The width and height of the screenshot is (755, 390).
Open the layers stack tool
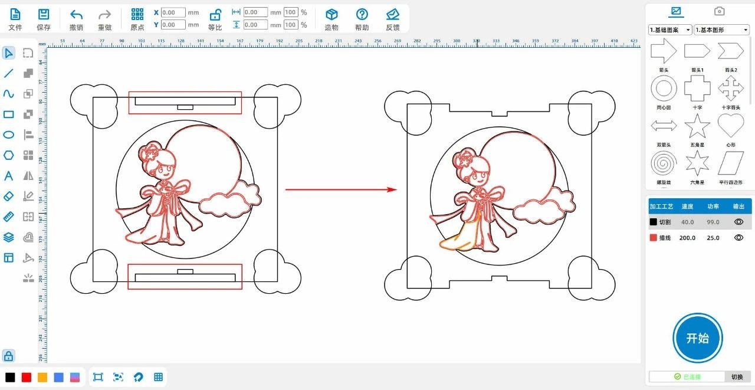point(9,237)
